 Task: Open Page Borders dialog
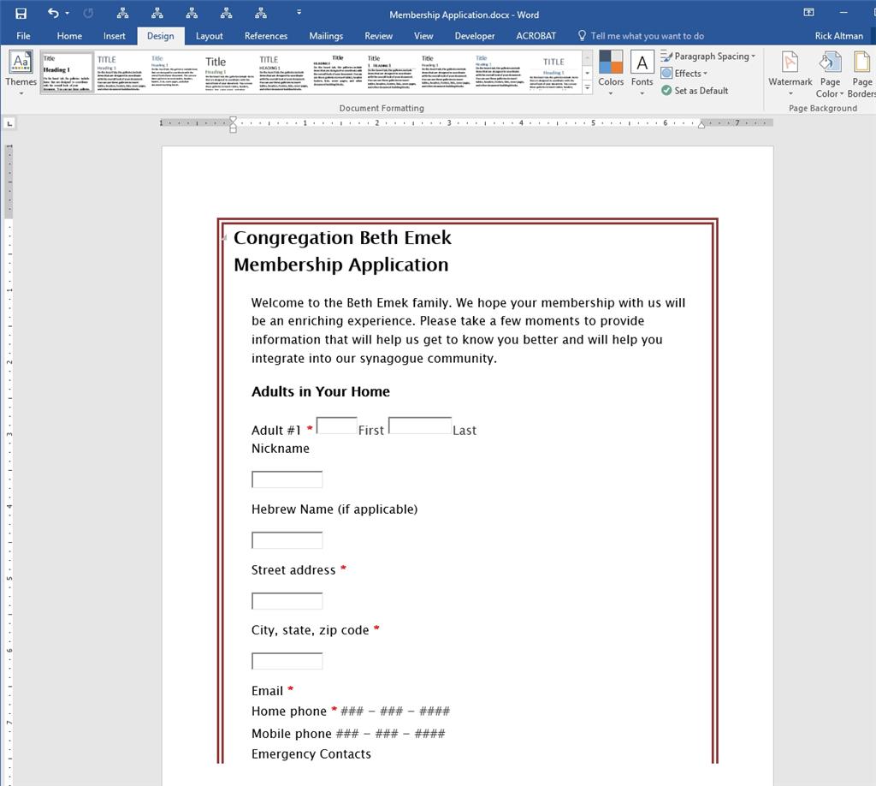coord(862,74)
